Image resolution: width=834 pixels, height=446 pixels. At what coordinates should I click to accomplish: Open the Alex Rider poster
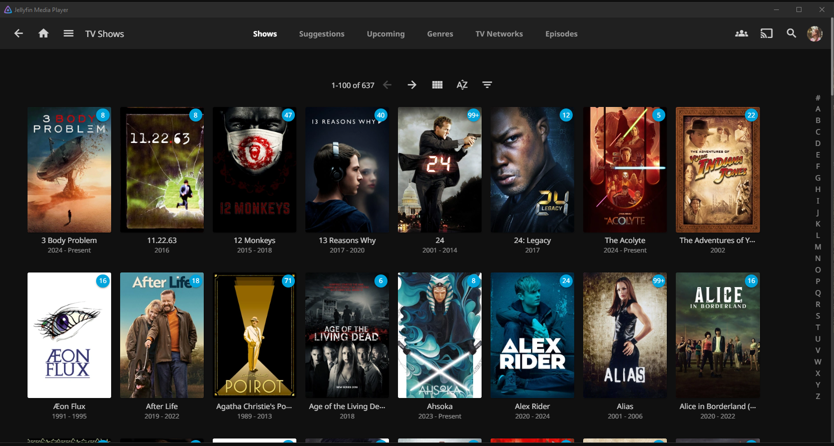pyautogui.click(x=532, y=335)
